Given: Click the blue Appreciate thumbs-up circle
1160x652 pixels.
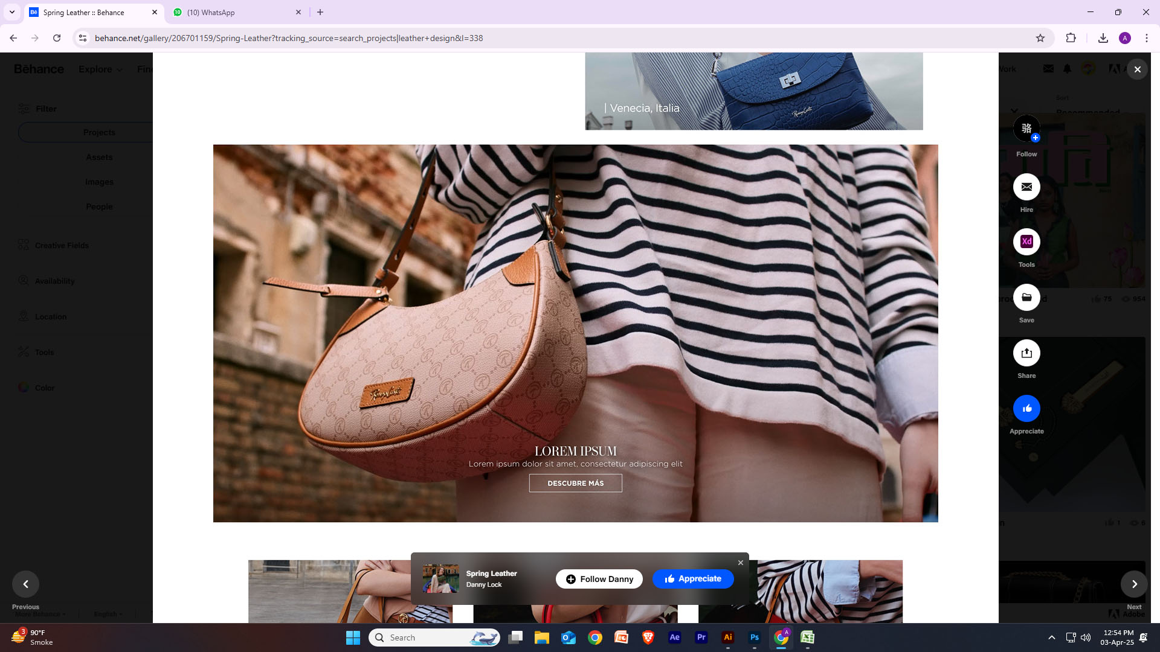Looking at the screenshot, I should point(1026,409).
